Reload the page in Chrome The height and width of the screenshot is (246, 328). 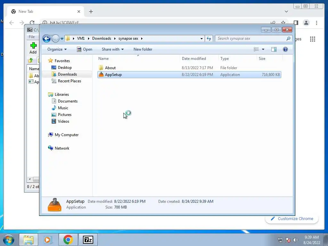click(32, 23)
